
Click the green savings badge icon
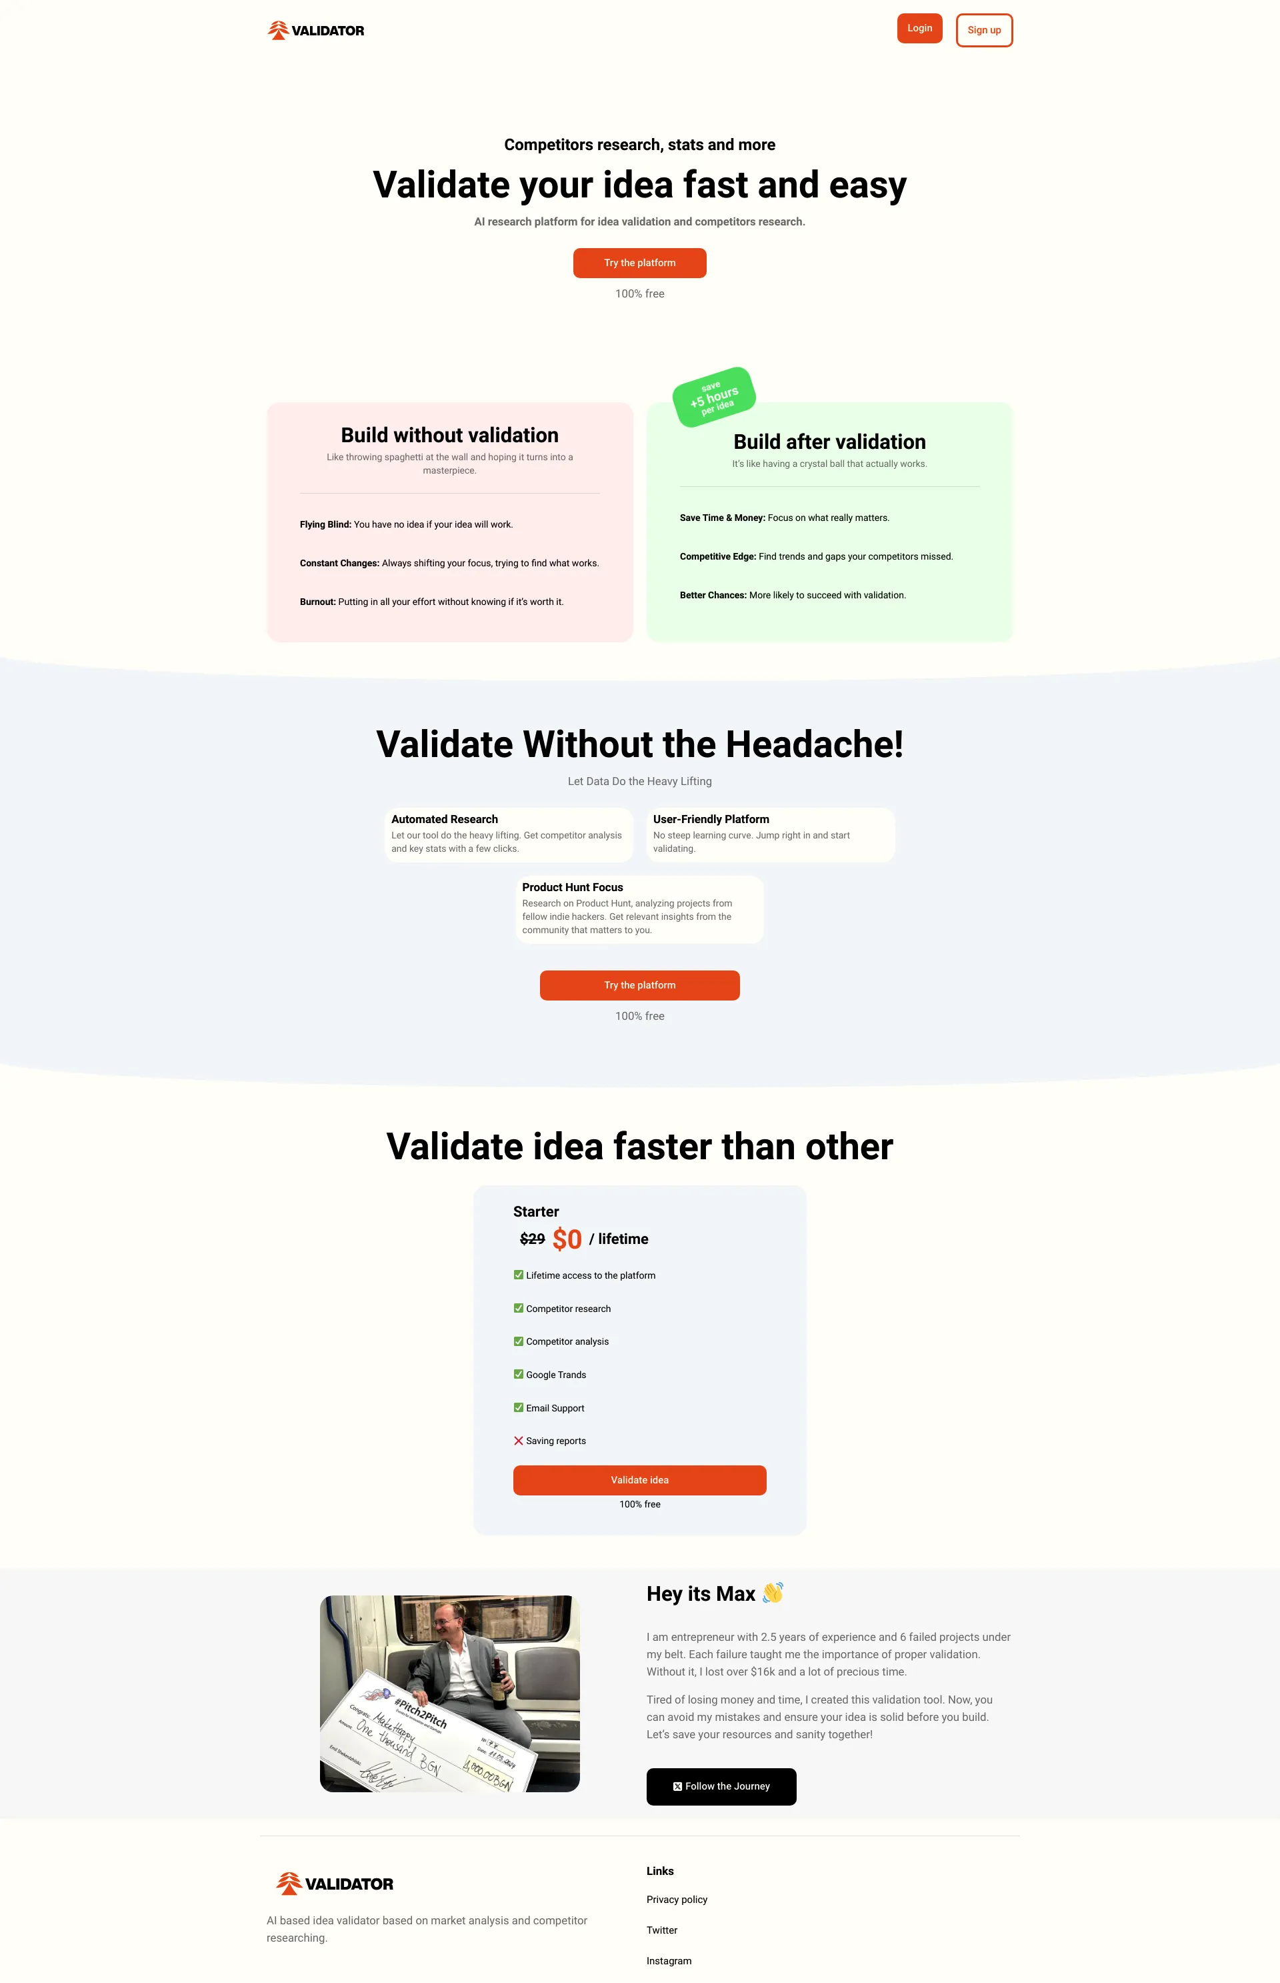point(712,399)
